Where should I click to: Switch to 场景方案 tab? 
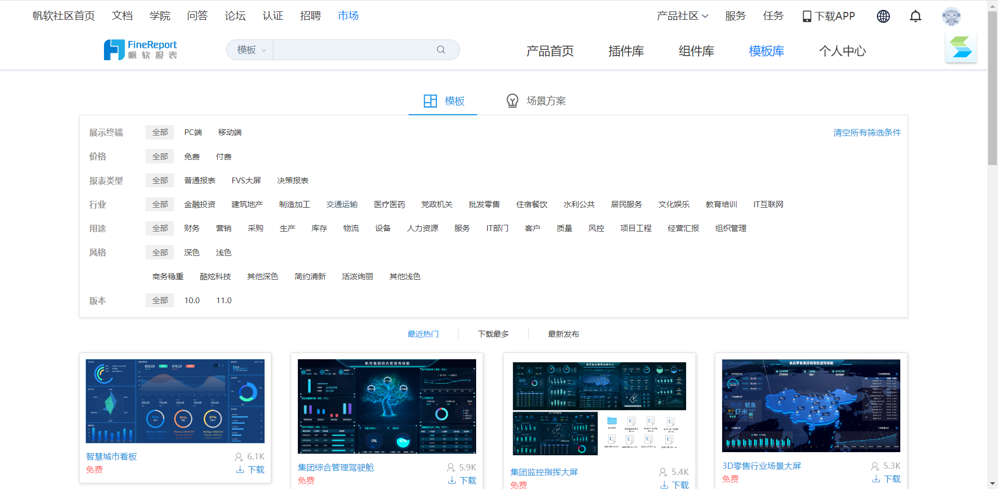(536, 101)
